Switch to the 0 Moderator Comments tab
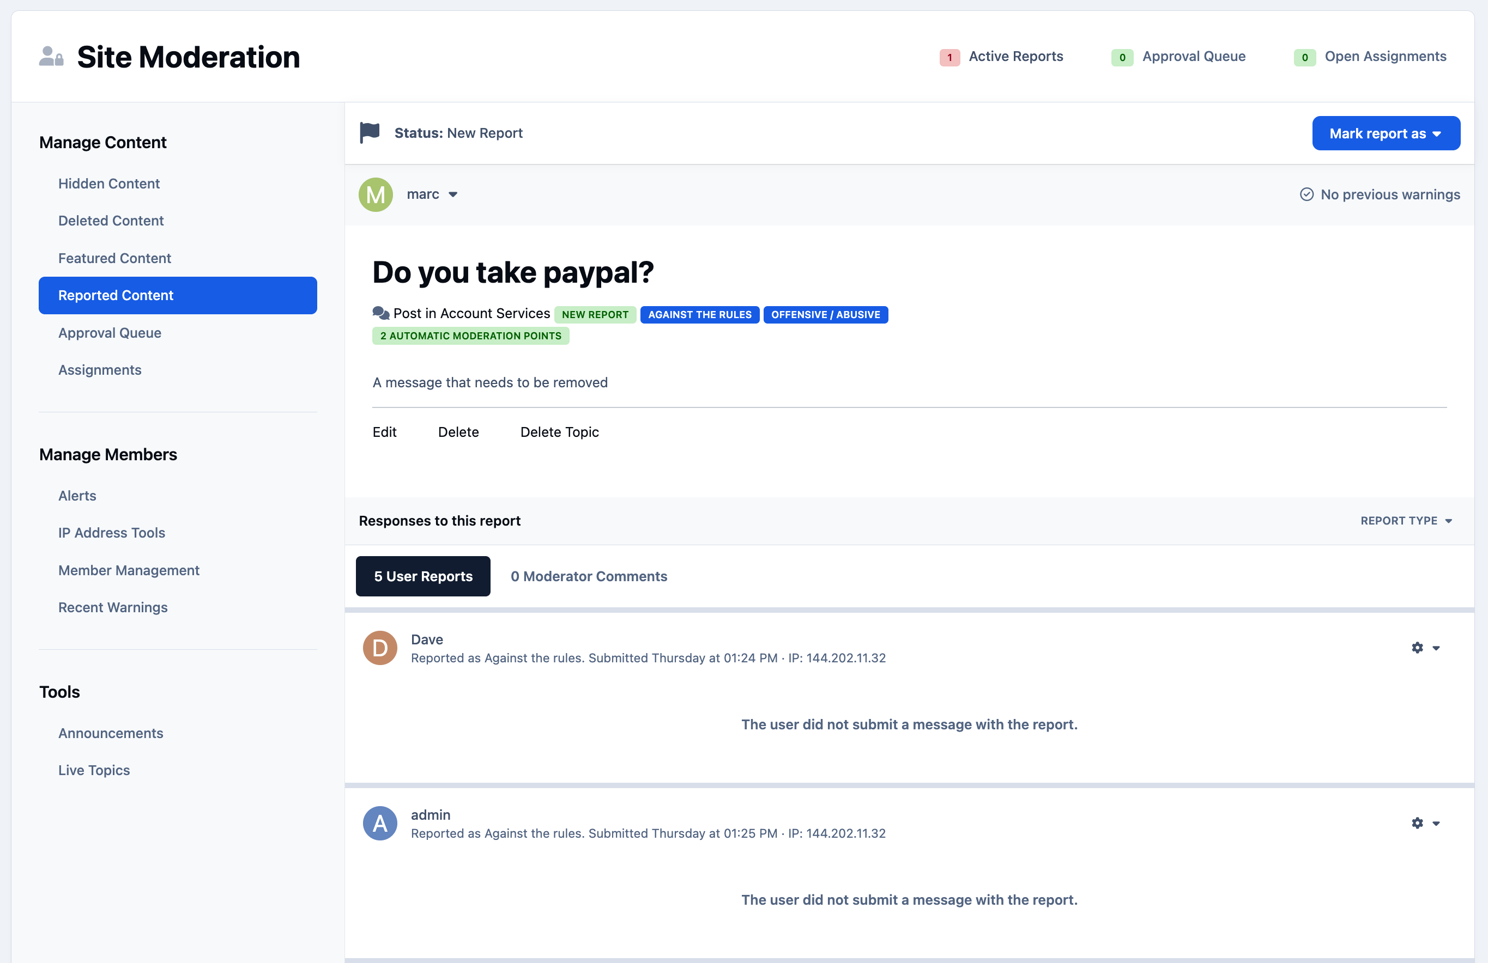This screenshot has width=1488, height=963. 589,576
